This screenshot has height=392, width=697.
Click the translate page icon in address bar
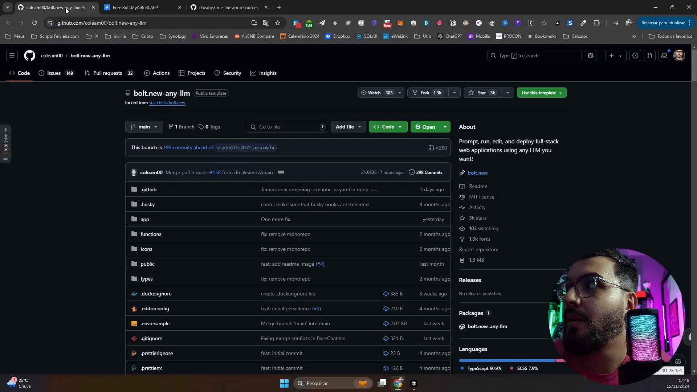point(266,23)
